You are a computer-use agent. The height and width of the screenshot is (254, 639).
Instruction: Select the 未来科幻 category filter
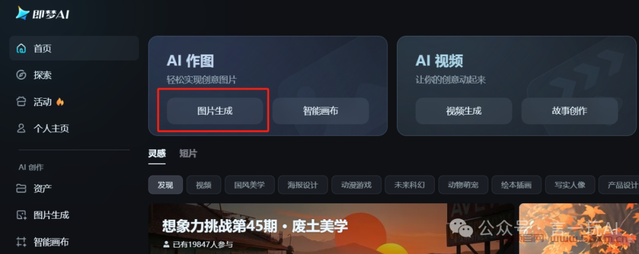(409, 185)
